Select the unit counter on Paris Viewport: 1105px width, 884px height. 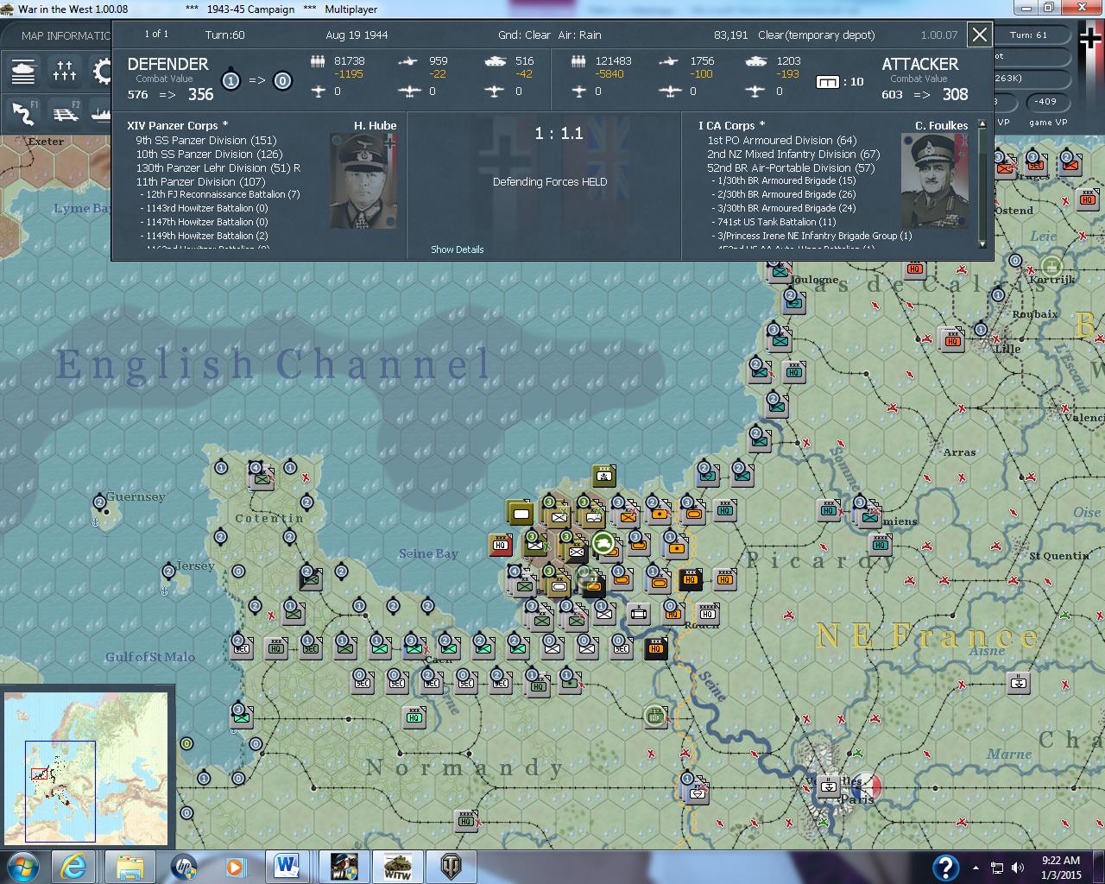click(829, 786)
